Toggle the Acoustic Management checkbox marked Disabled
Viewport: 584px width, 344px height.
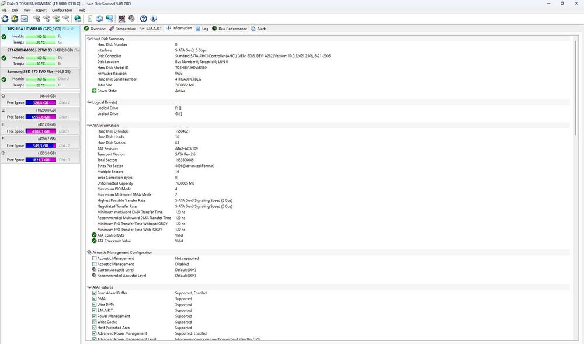click(94, 264)
